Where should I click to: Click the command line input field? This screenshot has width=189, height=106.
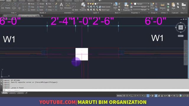point(96,90)
